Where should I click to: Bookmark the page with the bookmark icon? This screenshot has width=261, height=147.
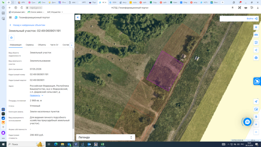[x=232, y=8]
